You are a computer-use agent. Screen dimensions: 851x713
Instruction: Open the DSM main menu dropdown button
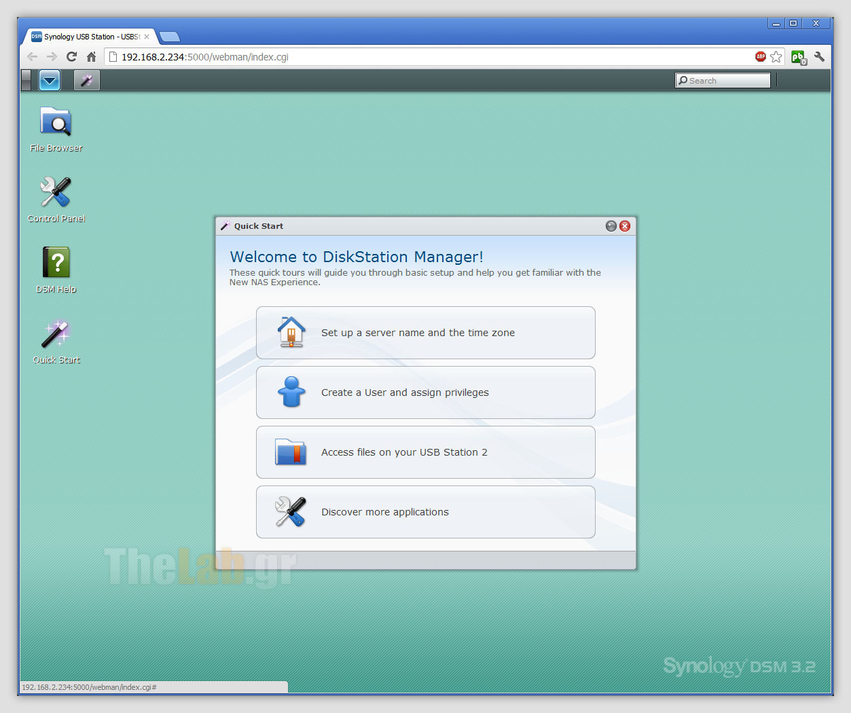coord(50,80)
